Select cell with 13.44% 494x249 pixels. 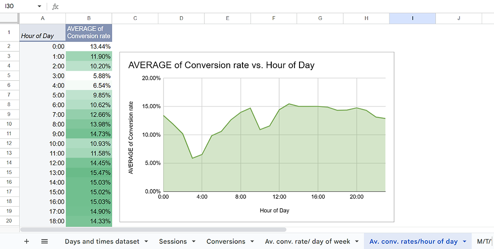click(89, 46)
